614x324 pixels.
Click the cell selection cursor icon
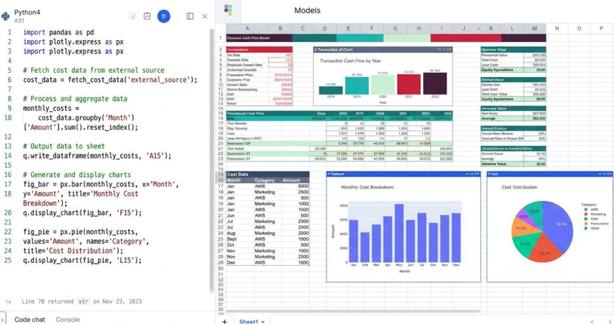pos(133,16)
